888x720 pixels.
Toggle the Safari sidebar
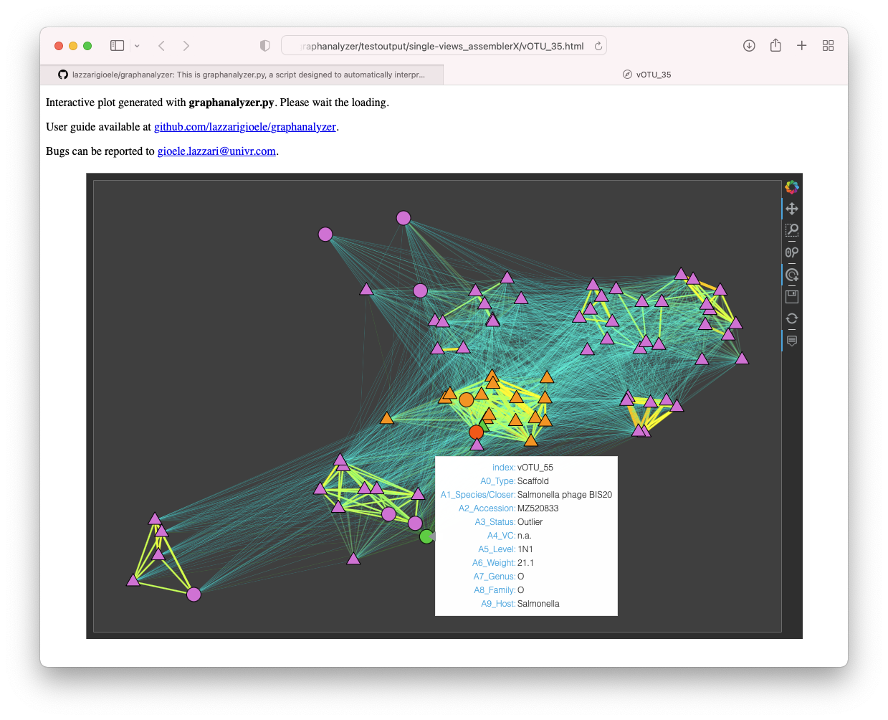pos(117,45)
